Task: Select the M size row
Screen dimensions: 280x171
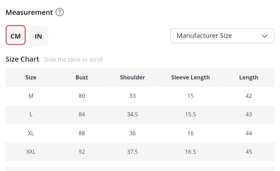Action: click(31, 96)
